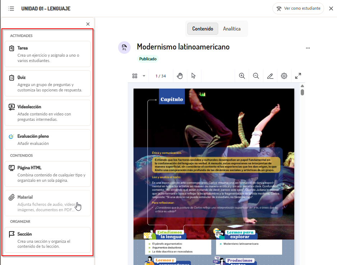This screenshot has width=337, height=265.
Task: Click the UNIDAD 01 - LENGUAJE heading
Action: 46,9
